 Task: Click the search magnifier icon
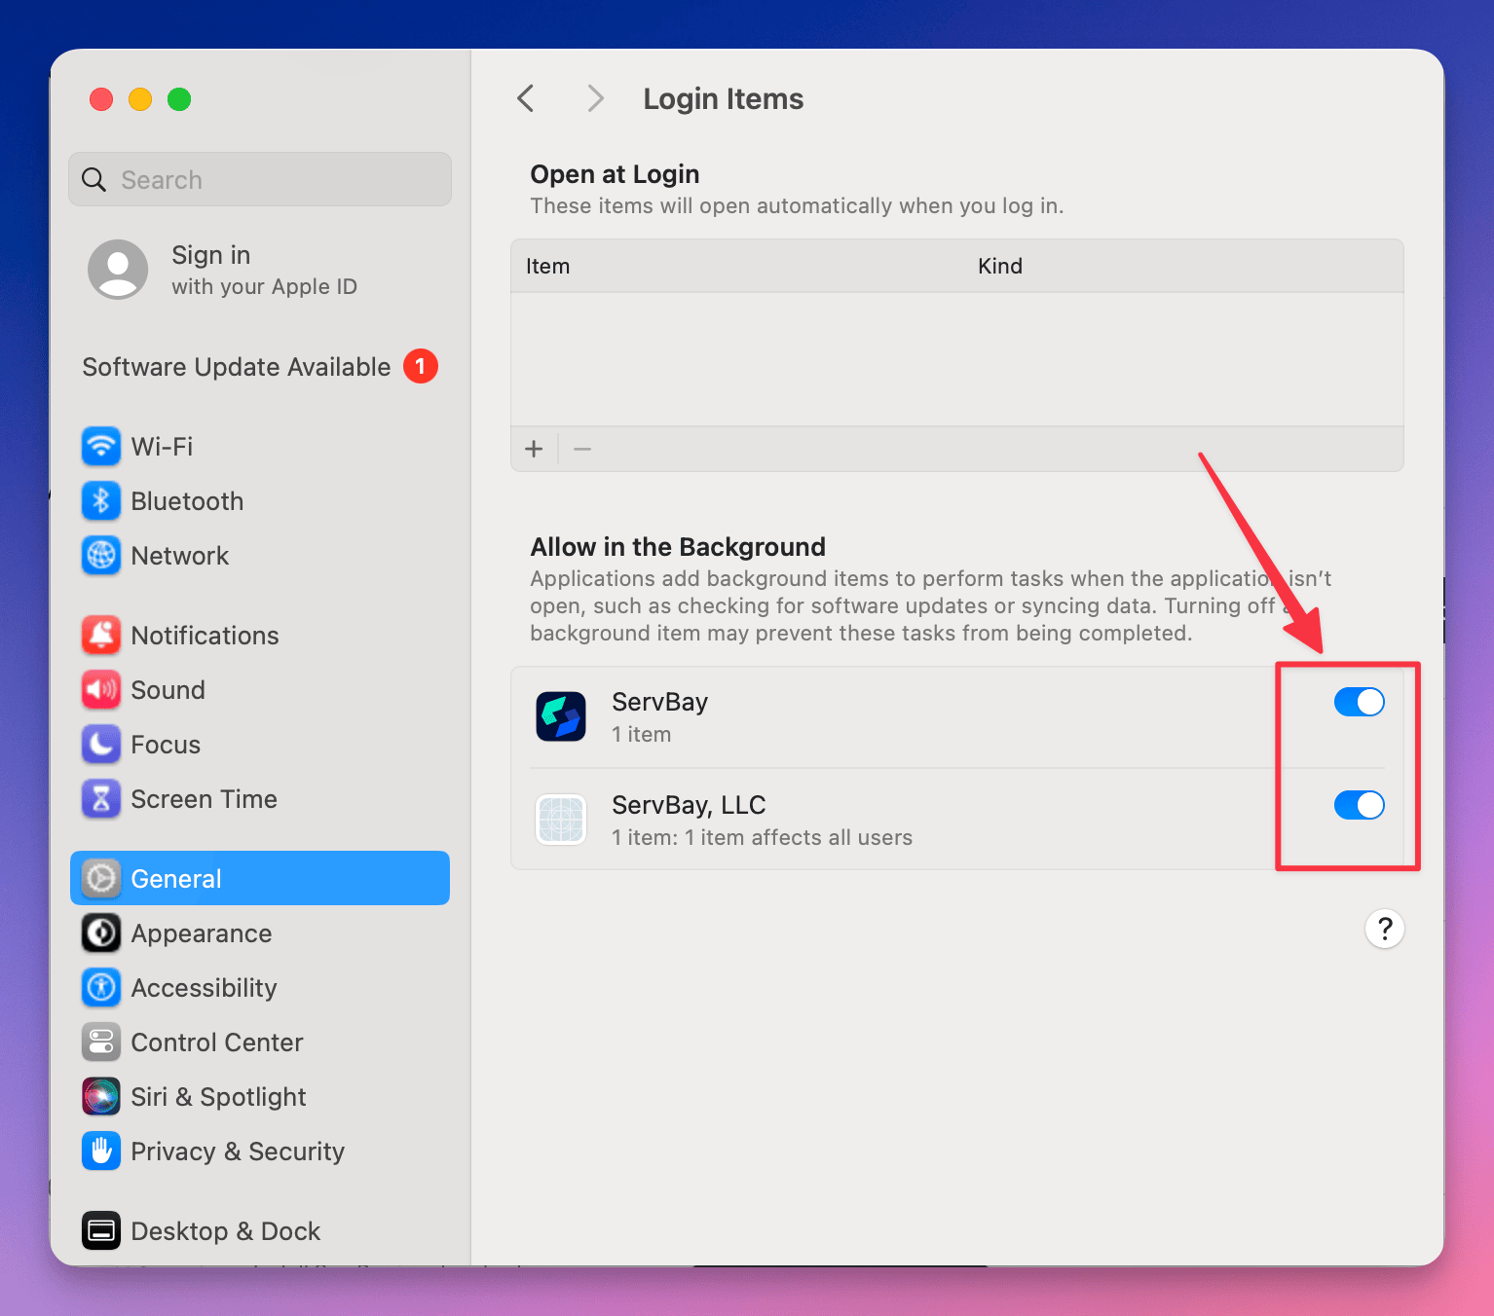click(x=94, y=180)
